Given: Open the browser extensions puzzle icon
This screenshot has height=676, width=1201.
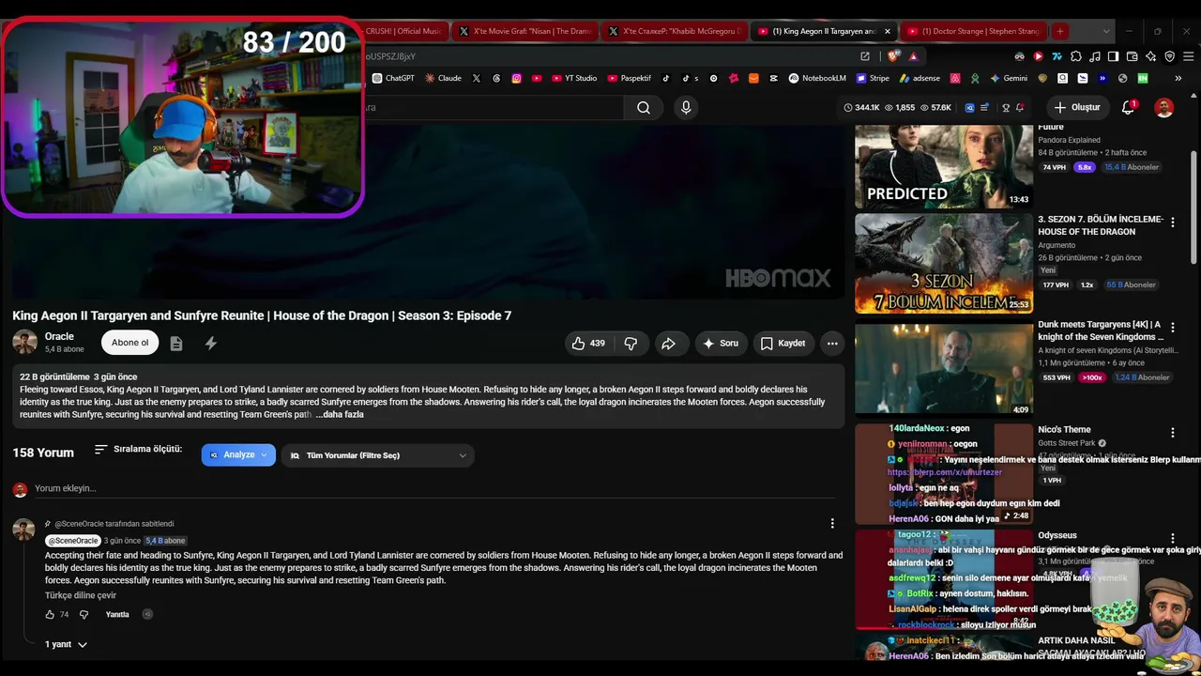Looking at the screenshot, I should click(x=1076, y=56).
